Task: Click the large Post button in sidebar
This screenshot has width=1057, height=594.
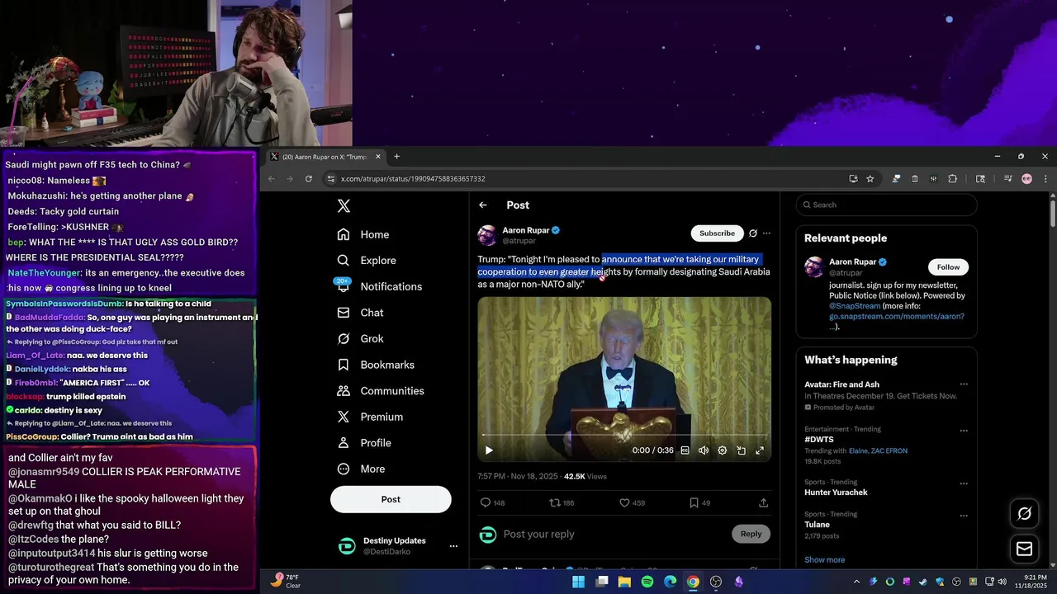Action: [x=391, y=499]
